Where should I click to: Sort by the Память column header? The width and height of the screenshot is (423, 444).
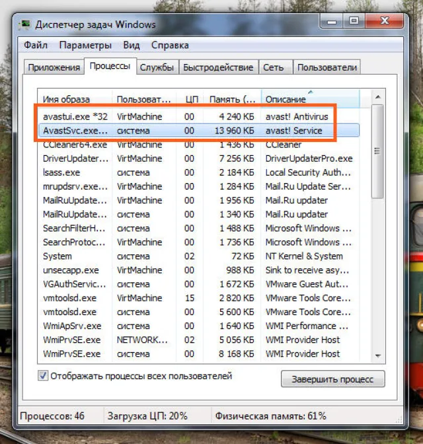[233, 99]
